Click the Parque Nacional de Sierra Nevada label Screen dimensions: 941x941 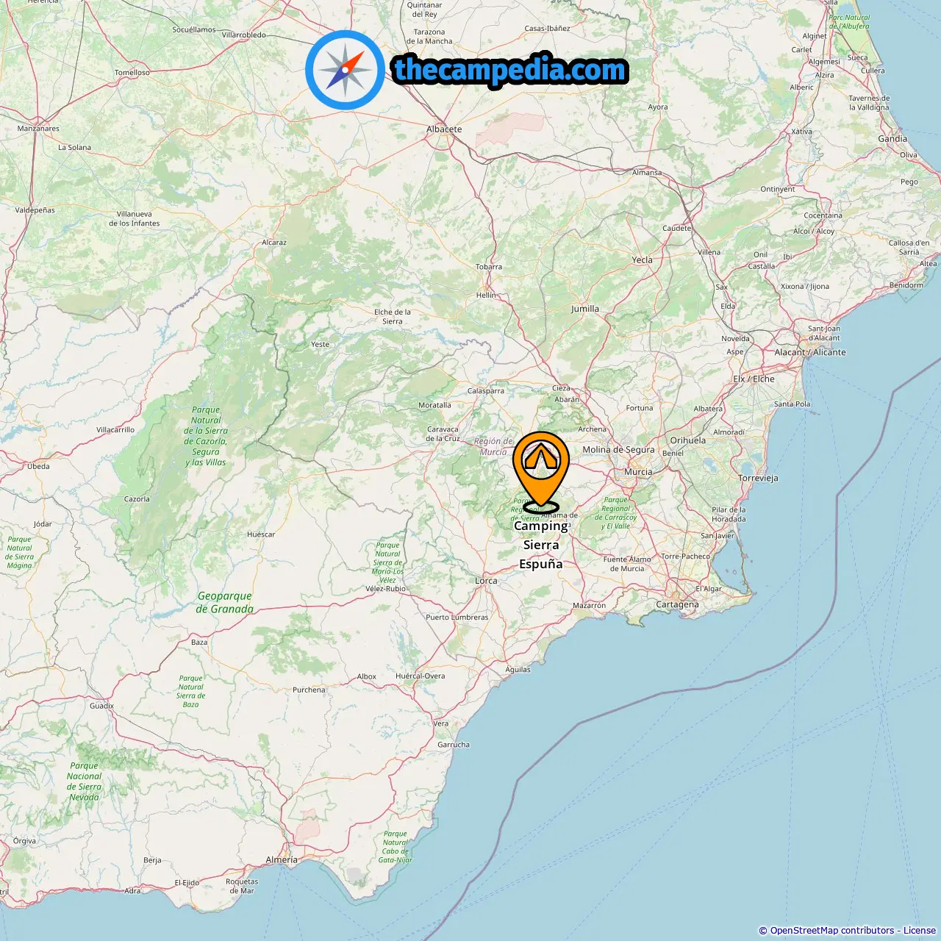click(85, 781)
